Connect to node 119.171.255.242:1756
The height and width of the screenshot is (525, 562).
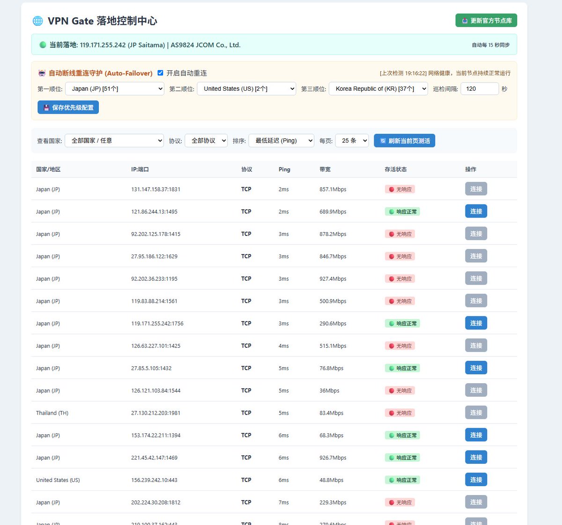[x=476, y=323]
